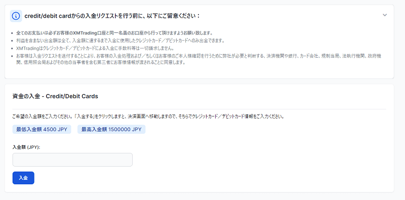Click the divider line under the deposit heading

click(x=199, y=109)
